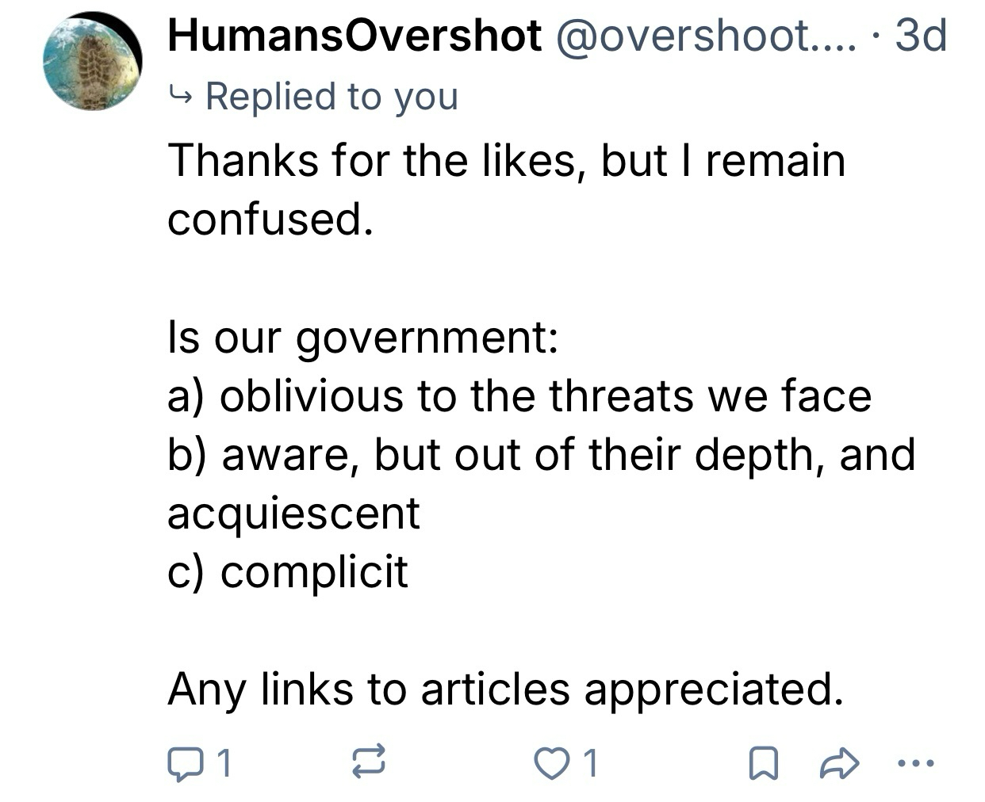Open the HumansOvershot display name
985x802 pixels.
pos(355,35)
